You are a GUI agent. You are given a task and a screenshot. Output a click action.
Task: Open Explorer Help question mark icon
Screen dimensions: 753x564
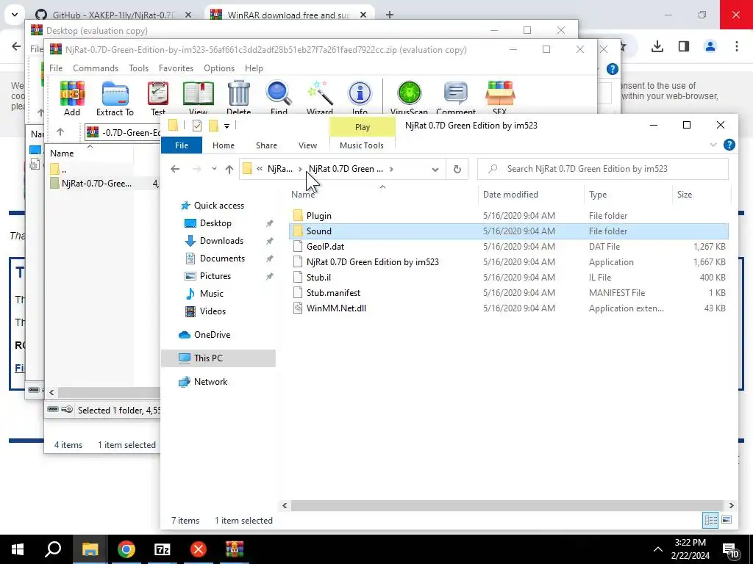point(729,145)
